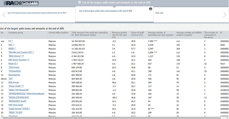Viewport: 229px width, 119px height.
Task: Open UHY Yans-Audit link
Action: point(16,105)
